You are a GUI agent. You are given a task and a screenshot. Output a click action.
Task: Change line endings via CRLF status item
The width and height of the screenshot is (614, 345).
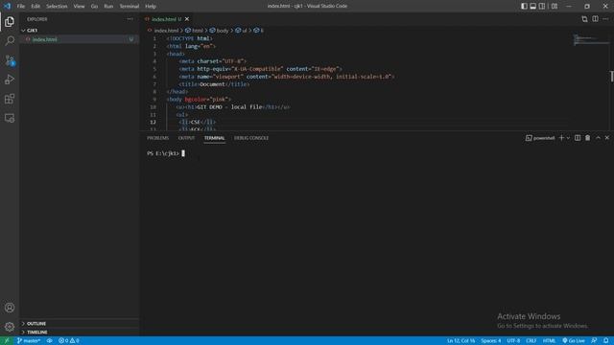coord(531,341)
